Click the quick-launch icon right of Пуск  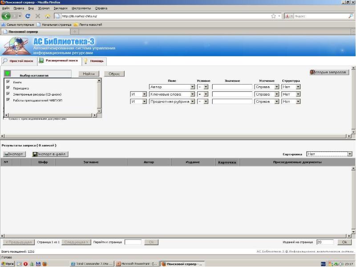19,264
